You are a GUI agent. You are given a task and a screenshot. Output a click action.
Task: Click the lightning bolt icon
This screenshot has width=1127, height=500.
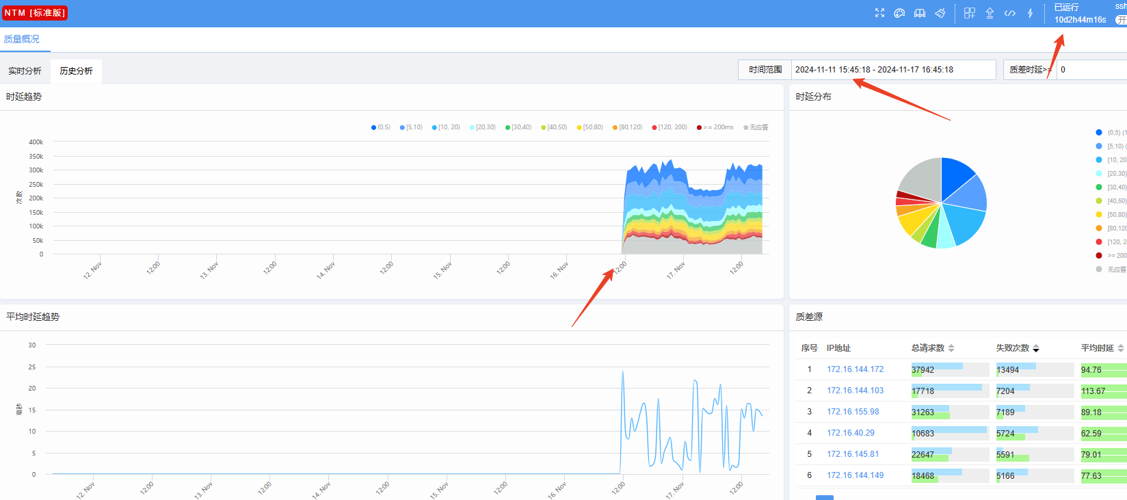[x=1030, y=13]
